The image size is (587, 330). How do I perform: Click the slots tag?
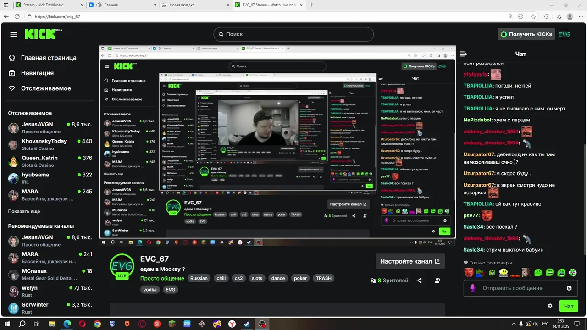click(257, 278)
